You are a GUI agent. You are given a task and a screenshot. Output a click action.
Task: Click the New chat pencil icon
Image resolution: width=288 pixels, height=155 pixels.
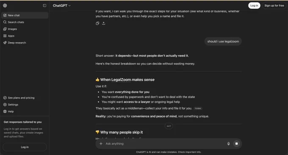5,15
